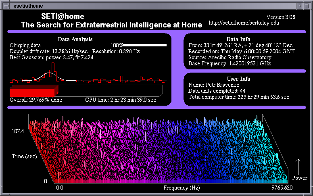Open the window menu button in title bar
This screenshot has width=313, height=196.
point(6,6)
